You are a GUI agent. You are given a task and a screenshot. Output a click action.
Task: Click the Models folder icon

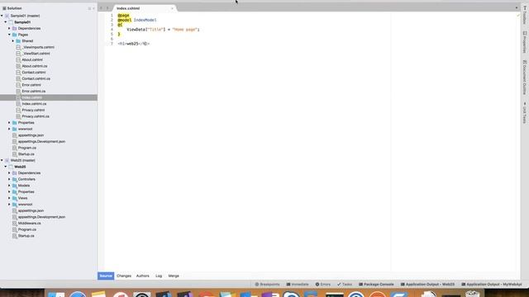point(15,186)
